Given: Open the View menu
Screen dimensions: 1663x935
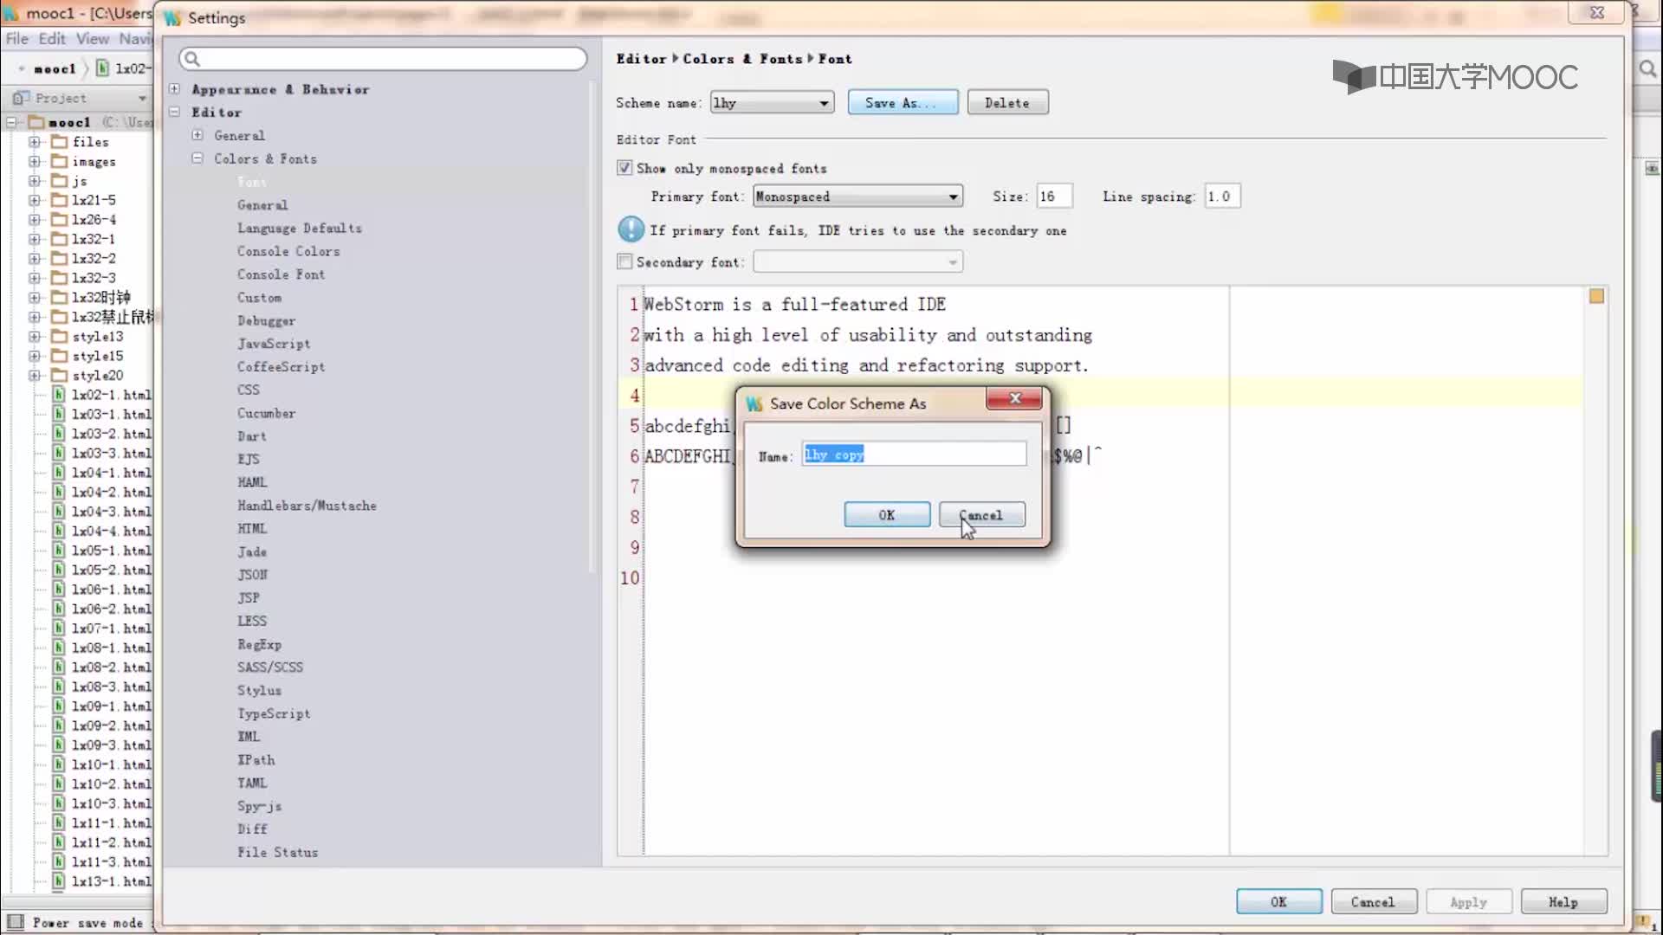Looking at the screenshot, I should [x=92, y=39].
